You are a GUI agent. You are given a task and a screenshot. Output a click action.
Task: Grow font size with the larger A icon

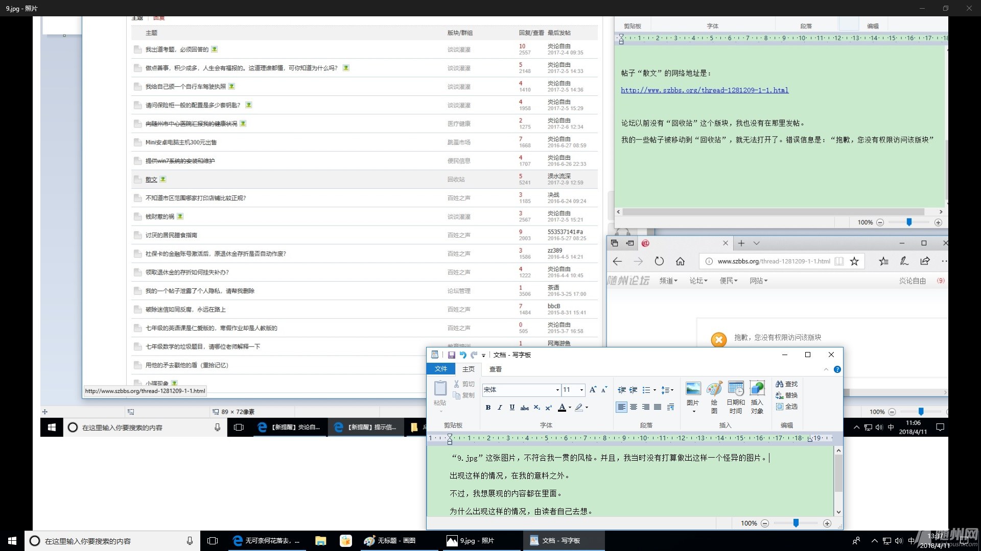click(x=593, y=390)
